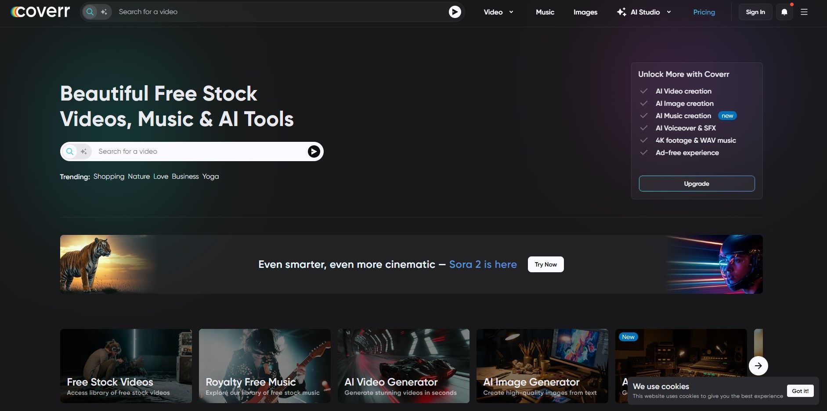
Task: Click the Coverr logo
Action: point(40,12)
